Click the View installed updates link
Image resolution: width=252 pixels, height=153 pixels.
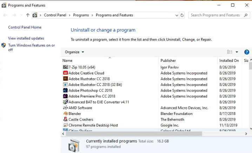[26, 38]
